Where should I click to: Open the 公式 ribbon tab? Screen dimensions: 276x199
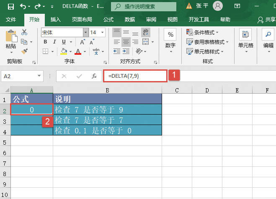[108, 19]
